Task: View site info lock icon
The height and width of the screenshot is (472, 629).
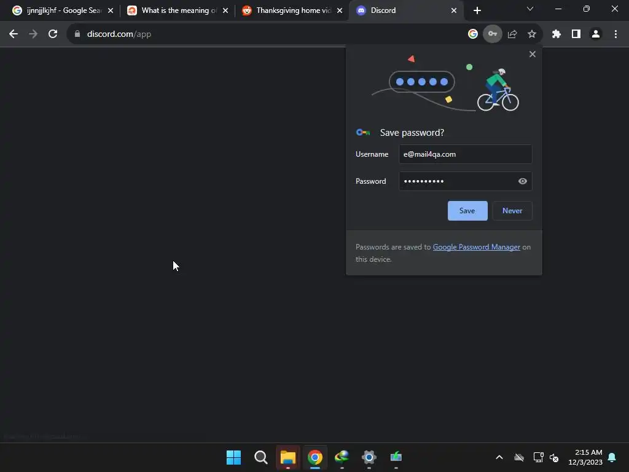Action: coord(77,34)
